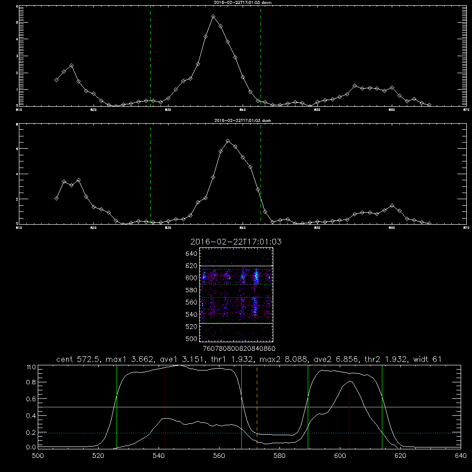Click the right green dashed line in dawn plot
472x472 pixels.
(261, 56)
